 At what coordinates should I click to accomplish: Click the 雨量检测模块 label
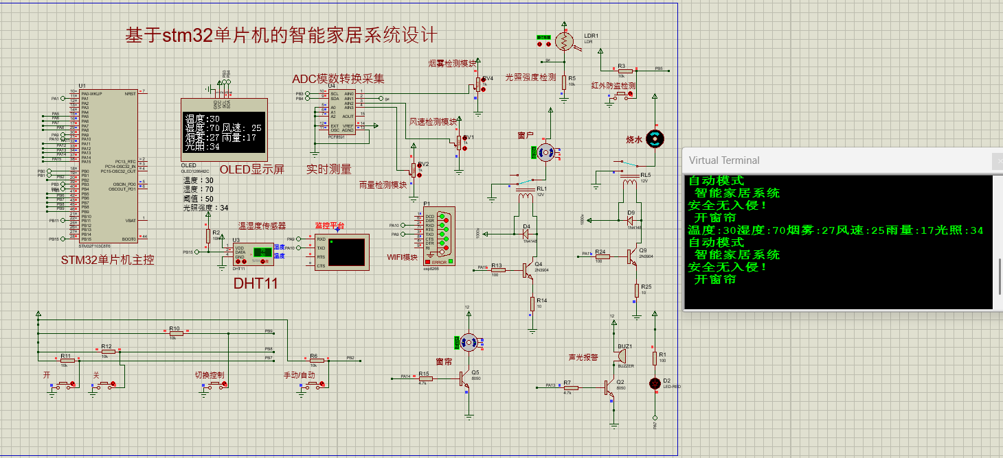(x=383, y=184)
